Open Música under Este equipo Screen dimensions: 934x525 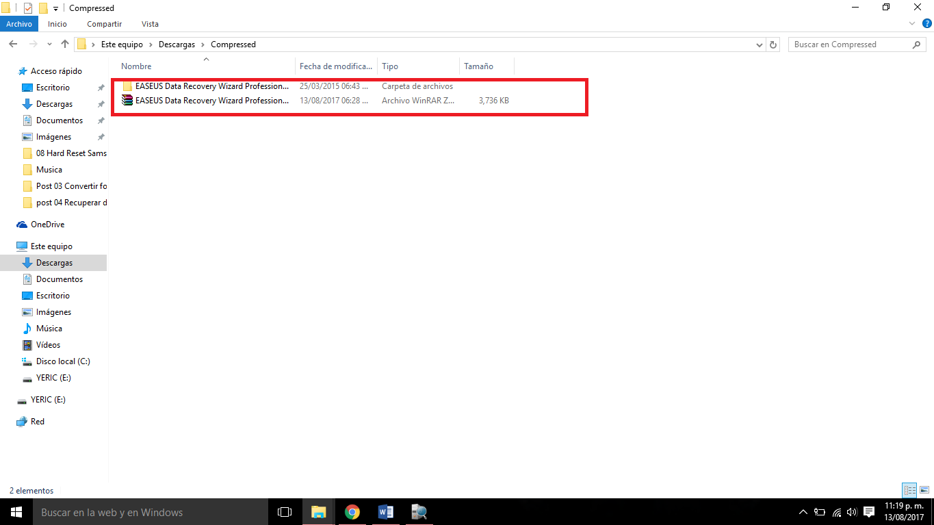(49, 329)
